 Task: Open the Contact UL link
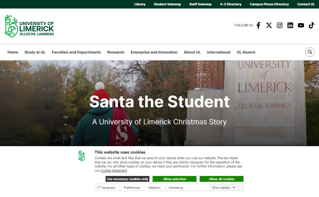tap(306, 4)
